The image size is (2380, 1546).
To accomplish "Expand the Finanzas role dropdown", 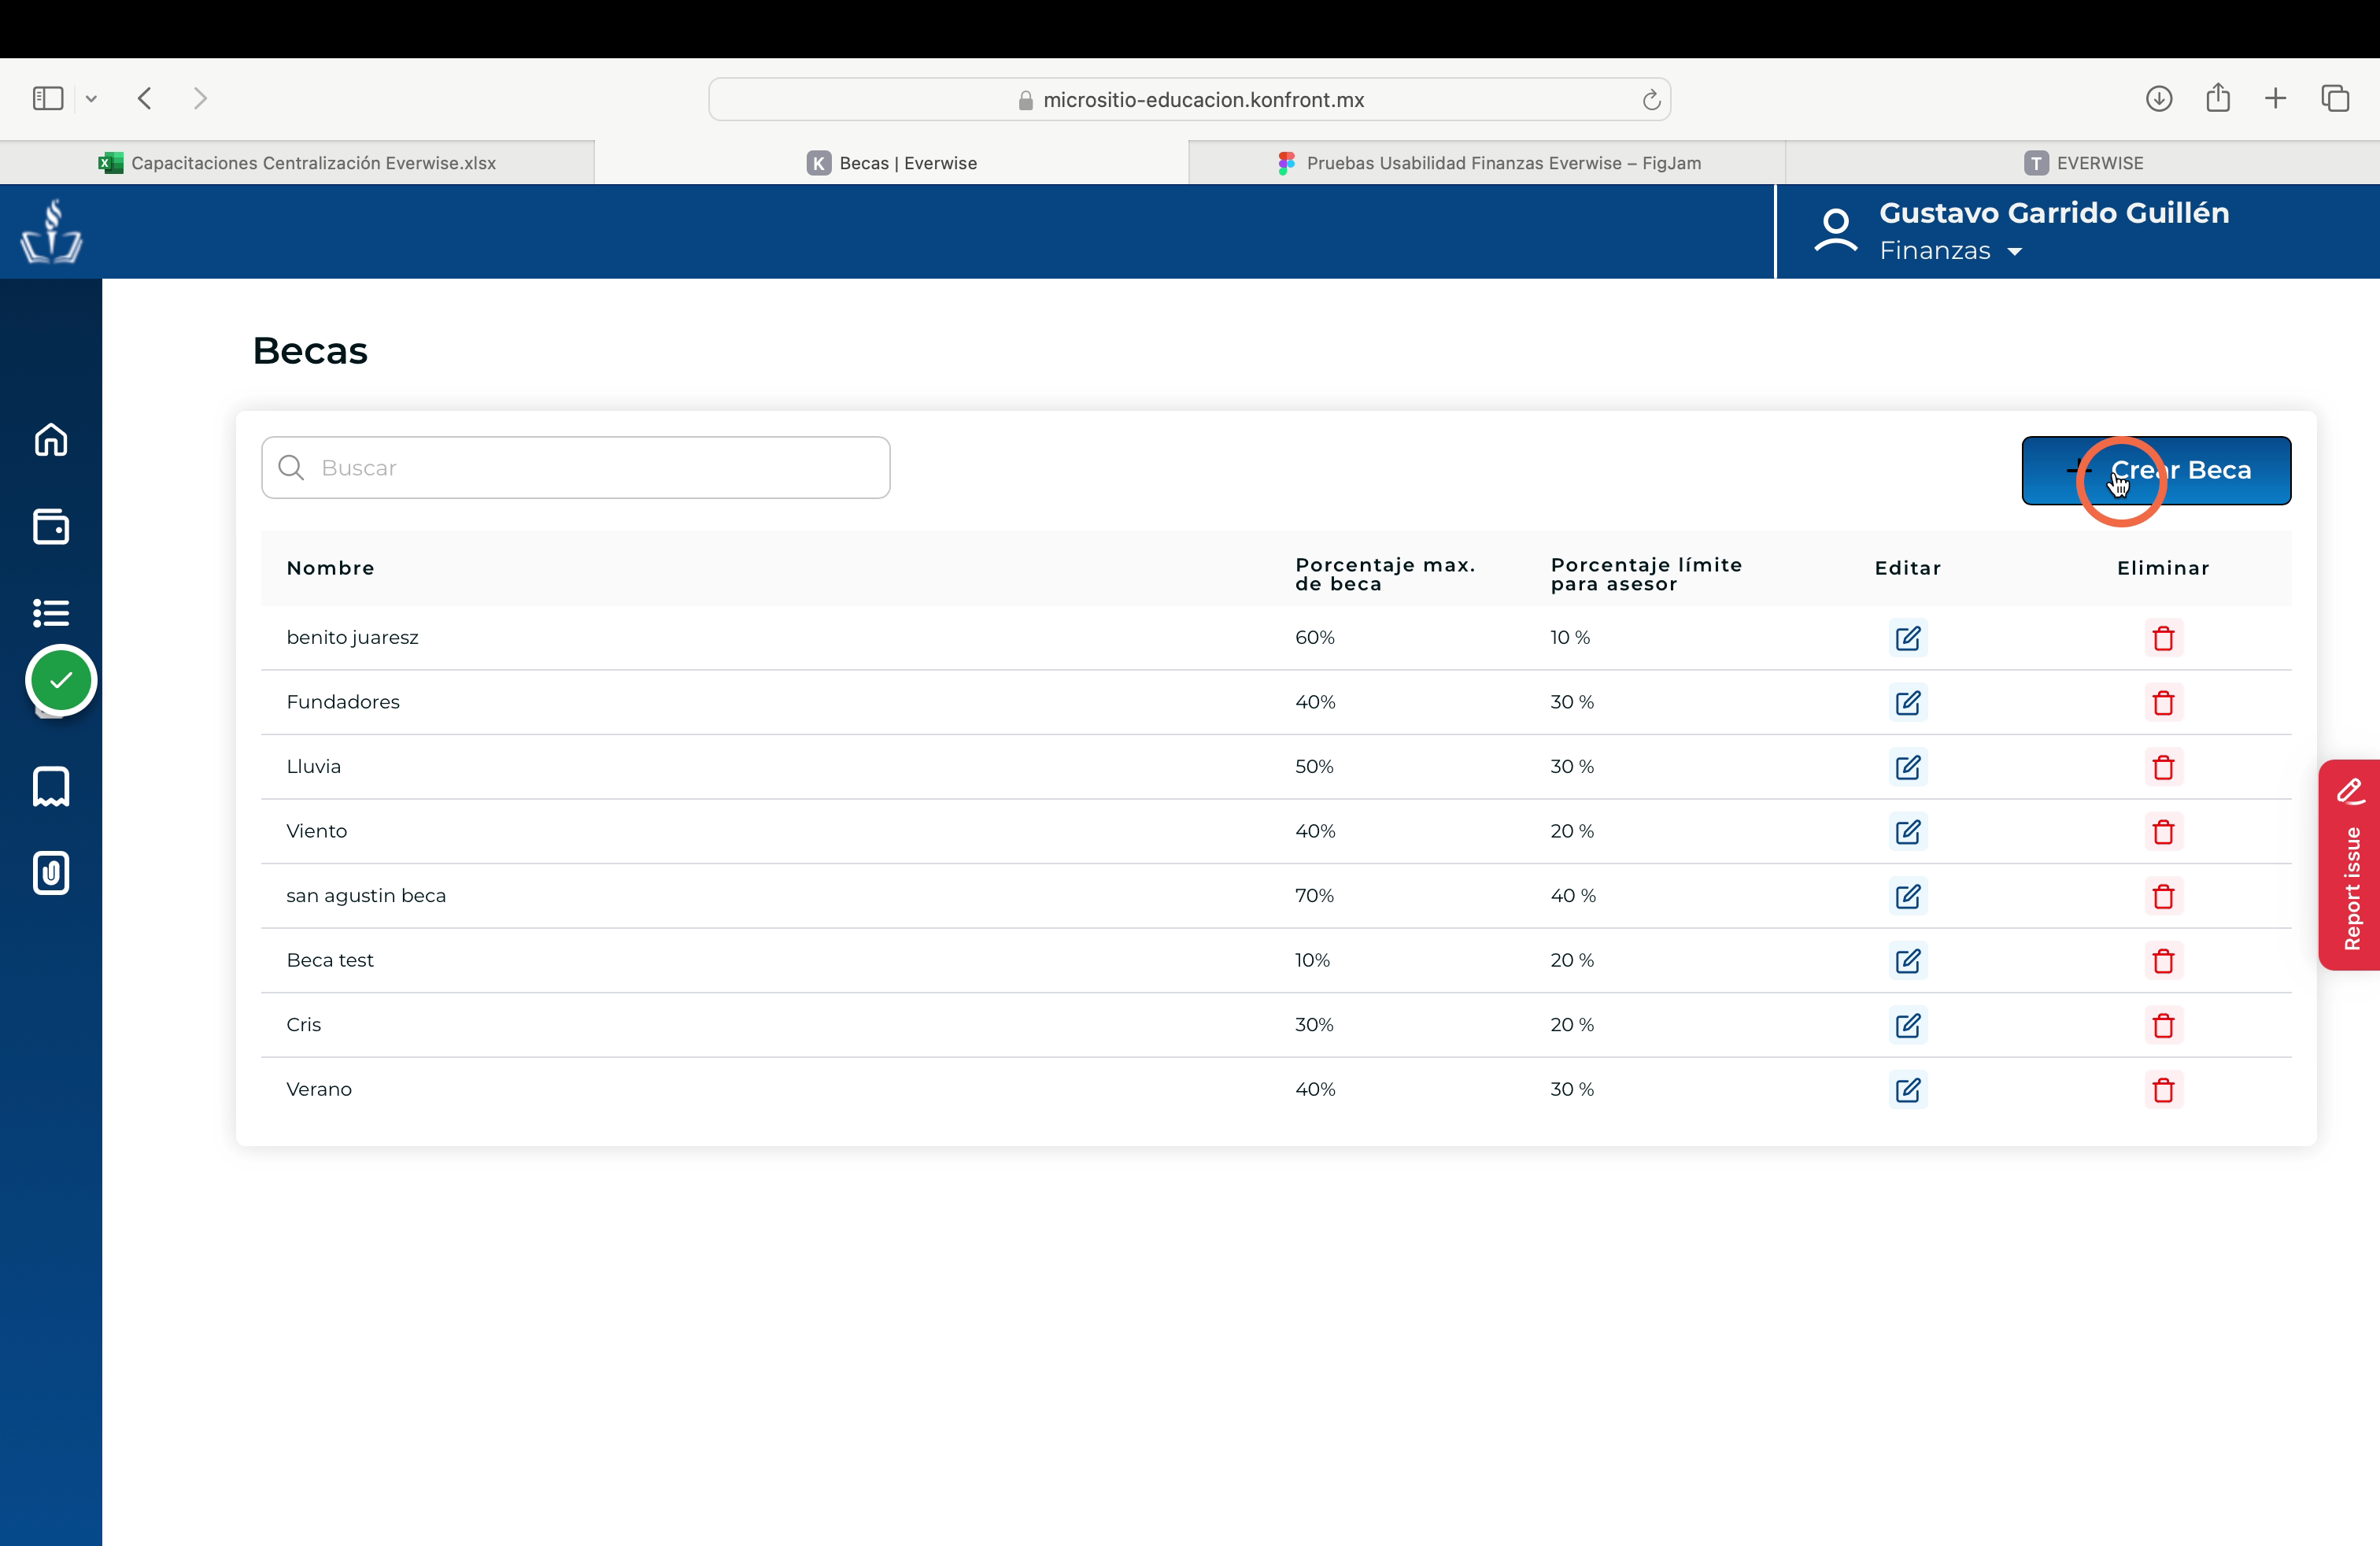I will click(x=1950, y=251).
